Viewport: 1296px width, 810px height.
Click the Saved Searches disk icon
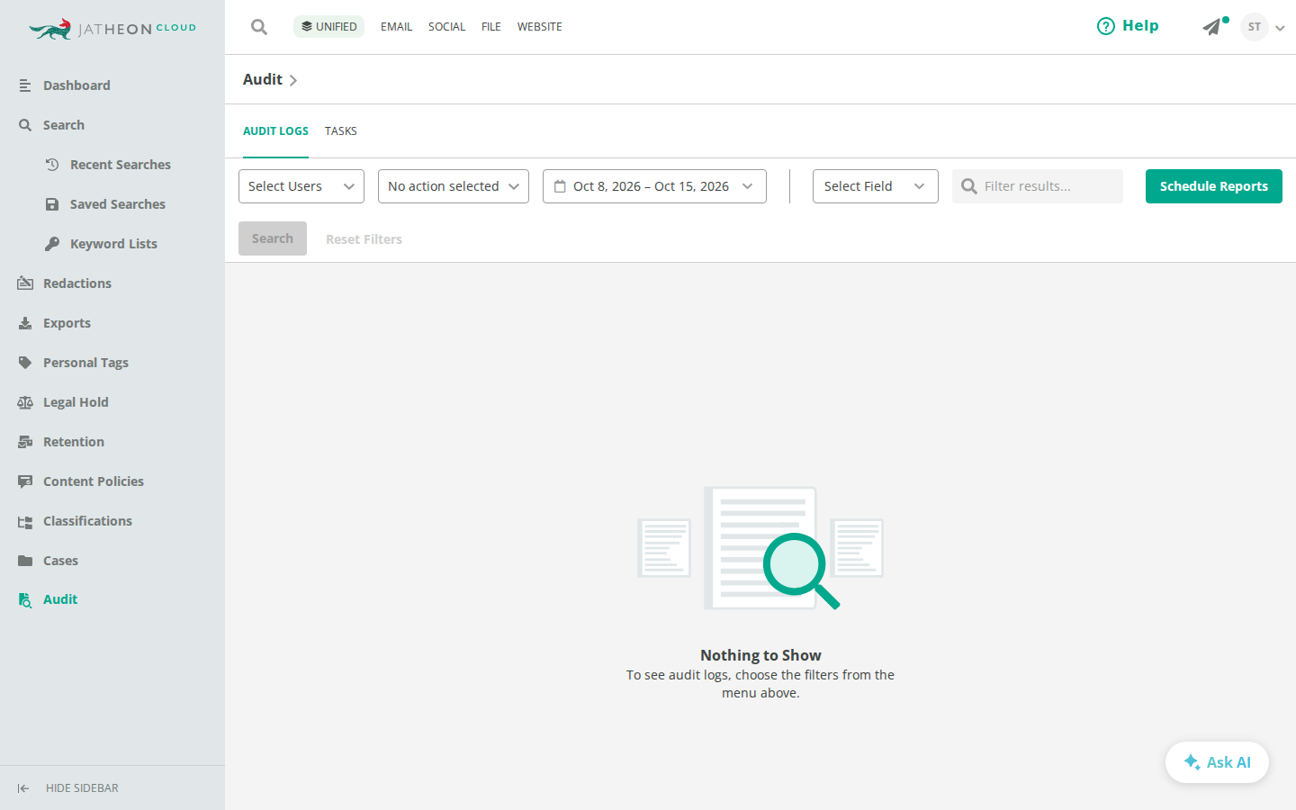(x=52, y=204)
